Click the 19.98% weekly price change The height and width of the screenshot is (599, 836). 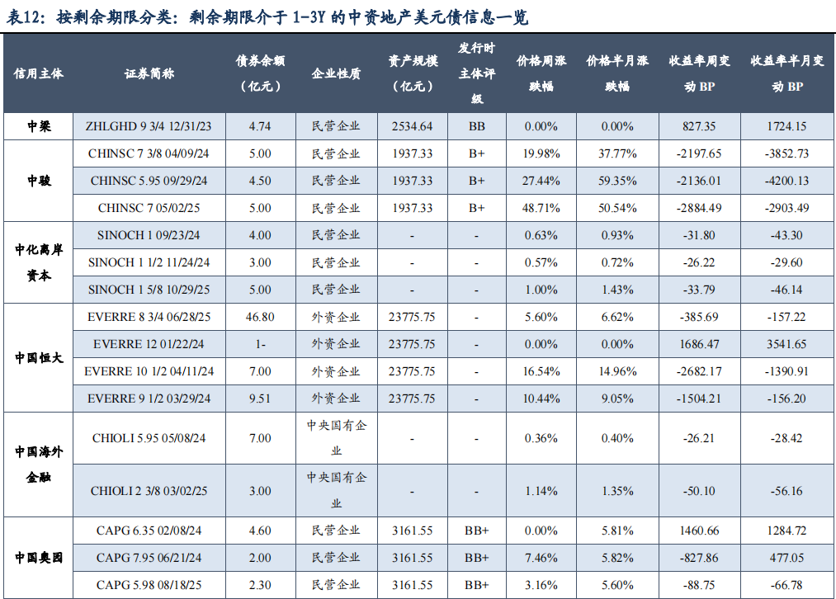[541, 153]
